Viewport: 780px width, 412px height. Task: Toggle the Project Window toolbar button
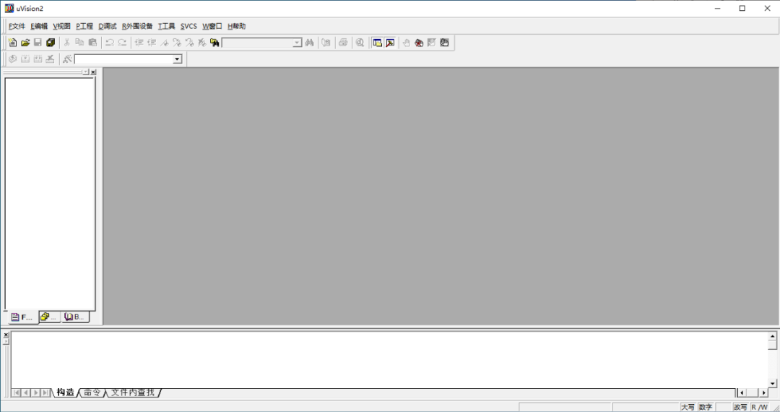[x=378, y=43]
